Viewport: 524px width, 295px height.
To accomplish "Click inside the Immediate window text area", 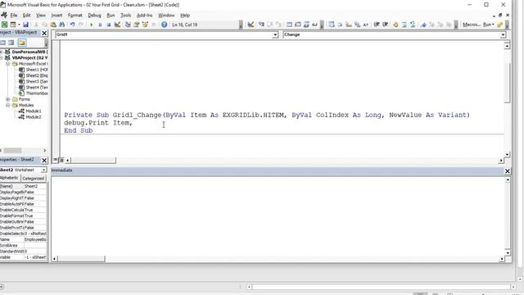I will click(278, 216).
